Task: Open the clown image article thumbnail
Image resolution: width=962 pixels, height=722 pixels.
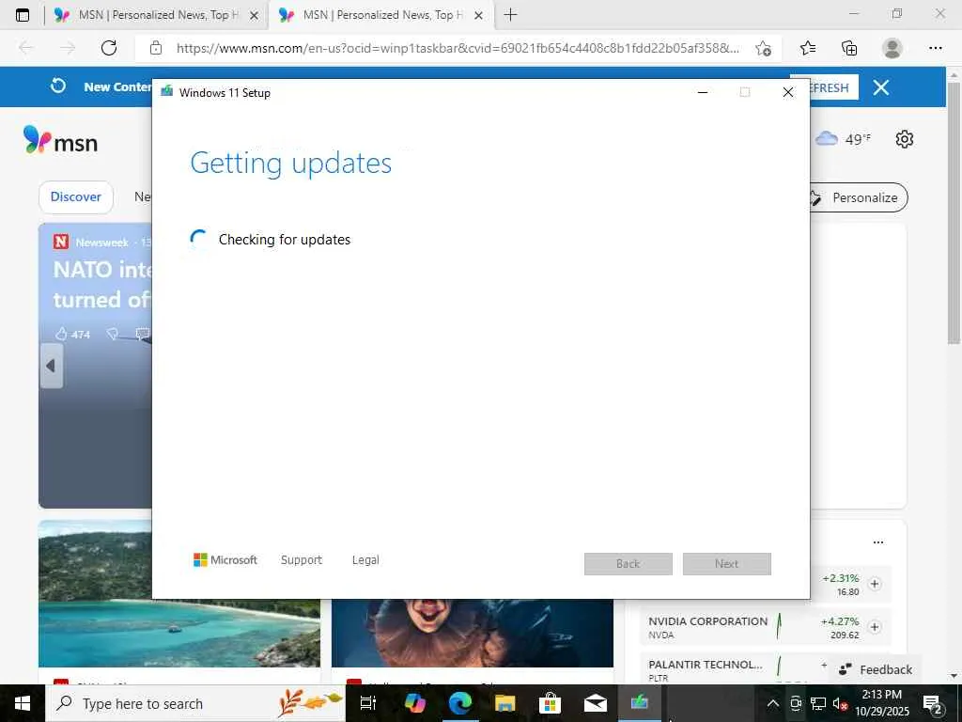Action: 473,633
